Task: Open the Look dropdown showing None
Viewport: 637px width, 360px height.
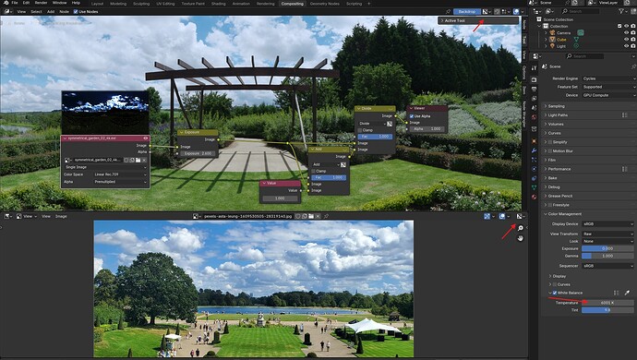Action: [607, 241]
